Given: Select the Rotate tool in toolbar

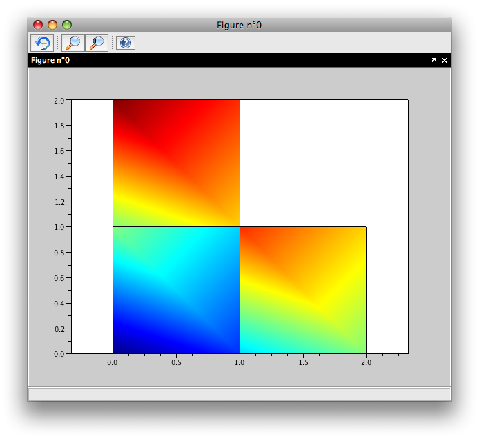Looking at the screenshot, I should pyautogui.click(x=41, y=43).
